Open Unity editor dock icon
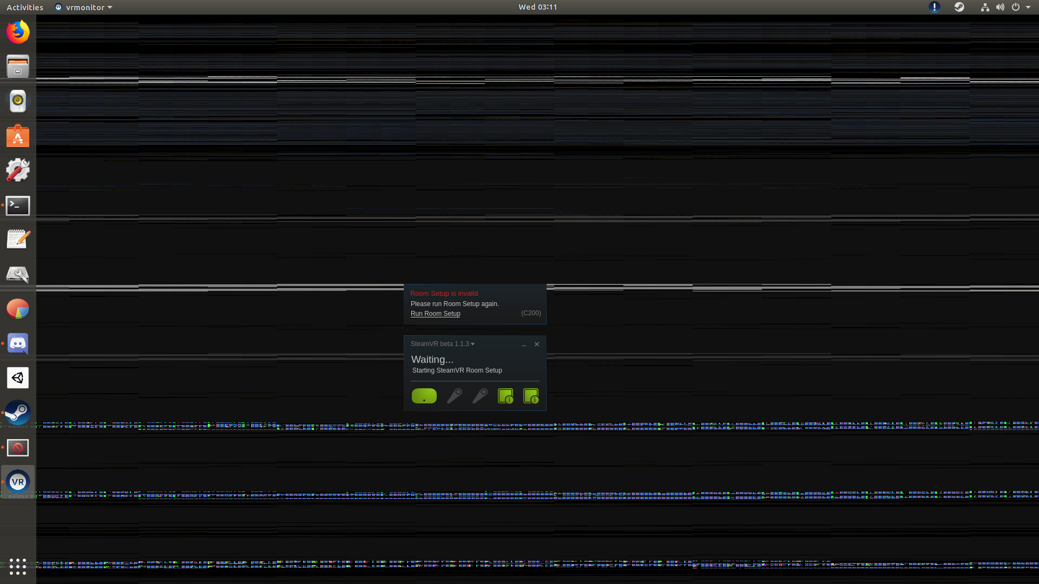This screenshot has width=1039, height=584. coord(18,378)
